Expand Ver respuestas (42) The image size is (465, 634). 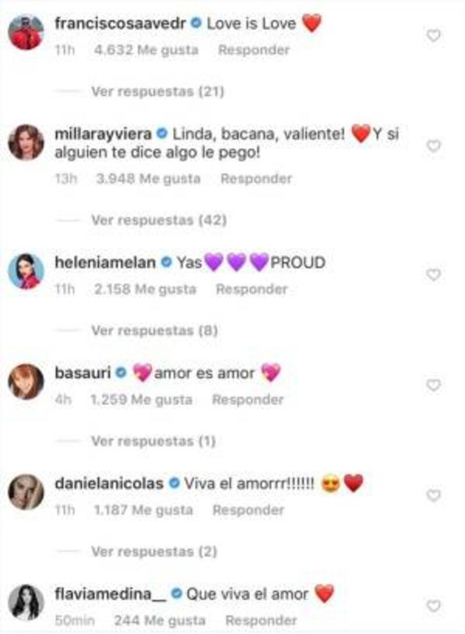[159, 220]
